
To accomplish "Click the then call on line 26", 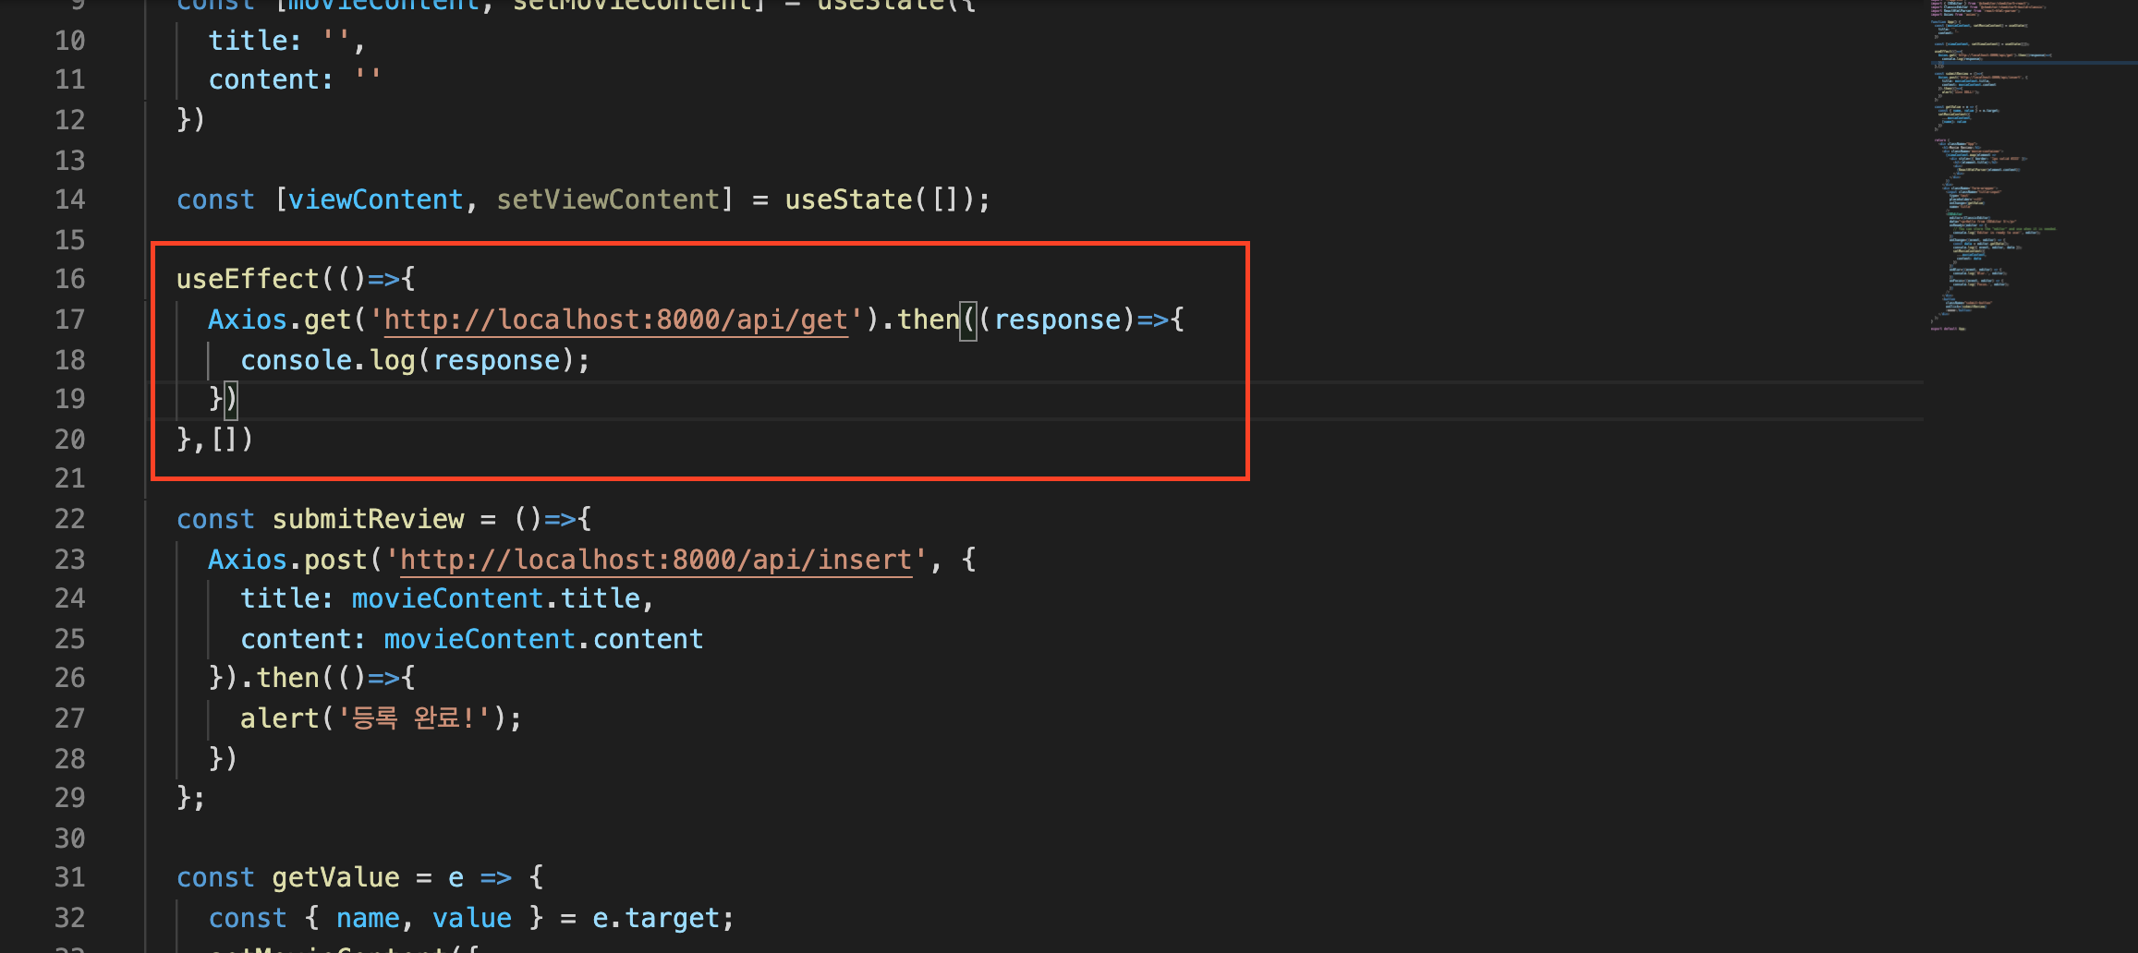I will (x=287, y=678).
